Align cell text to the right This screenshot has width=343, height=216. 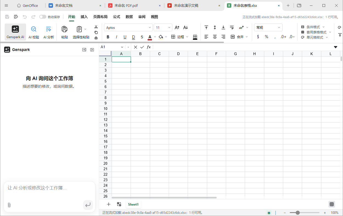pyautogui.click(x=223, y=37)
